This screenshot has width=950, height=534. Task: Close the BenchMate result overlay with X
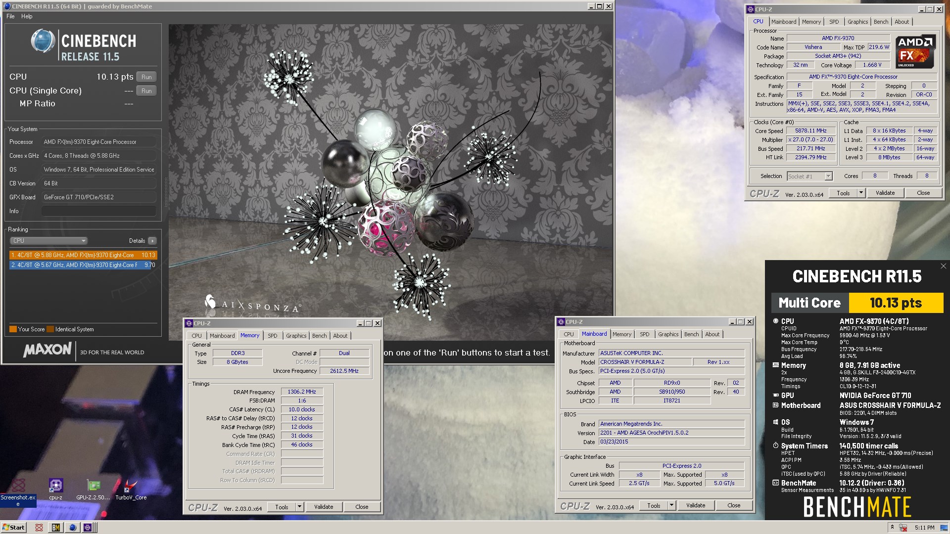pos(943,266)
